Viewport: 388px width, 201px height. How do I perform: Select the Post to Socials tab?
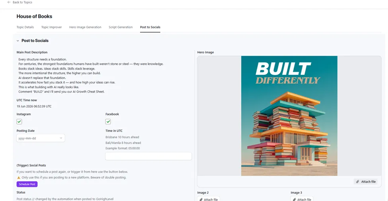pos(150,27)
